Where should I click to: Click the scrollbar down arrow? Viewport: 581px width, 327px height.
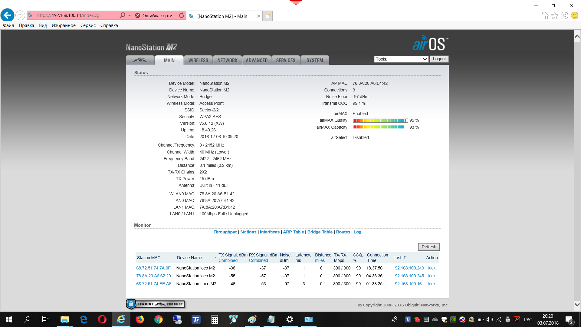pyautogui.click(x=577, y=305)
